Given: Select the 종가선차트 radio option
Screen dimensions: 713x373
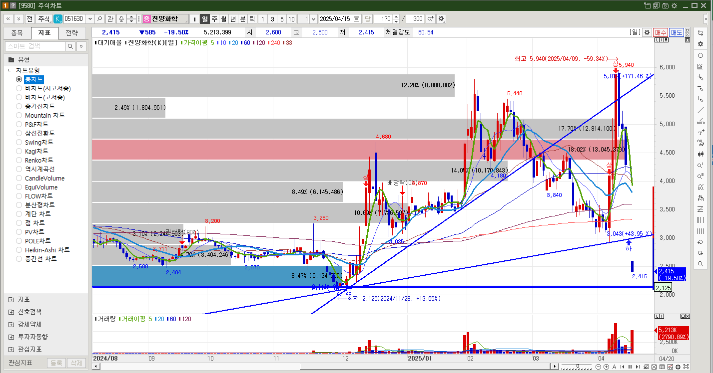Looking at the screenshot, I should (19, 106).
